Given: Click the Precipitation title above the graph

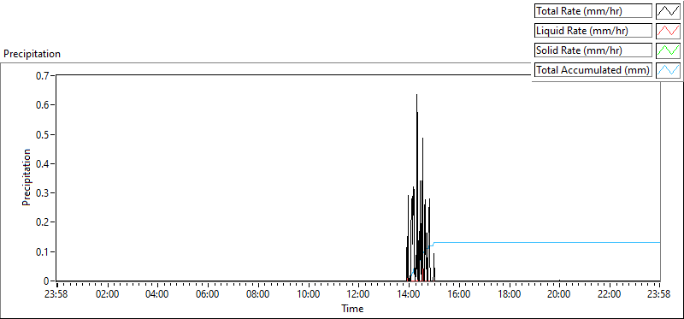Looking at the screenshot, I should (x=32, y=54).
